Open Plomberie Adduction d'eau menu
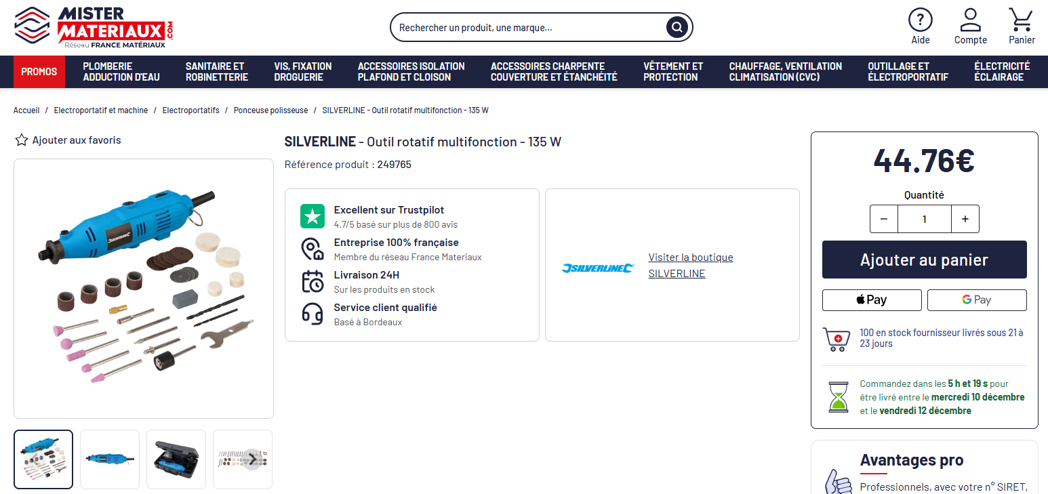Viewport: 1048px width, 494px height. pos(121,72)
